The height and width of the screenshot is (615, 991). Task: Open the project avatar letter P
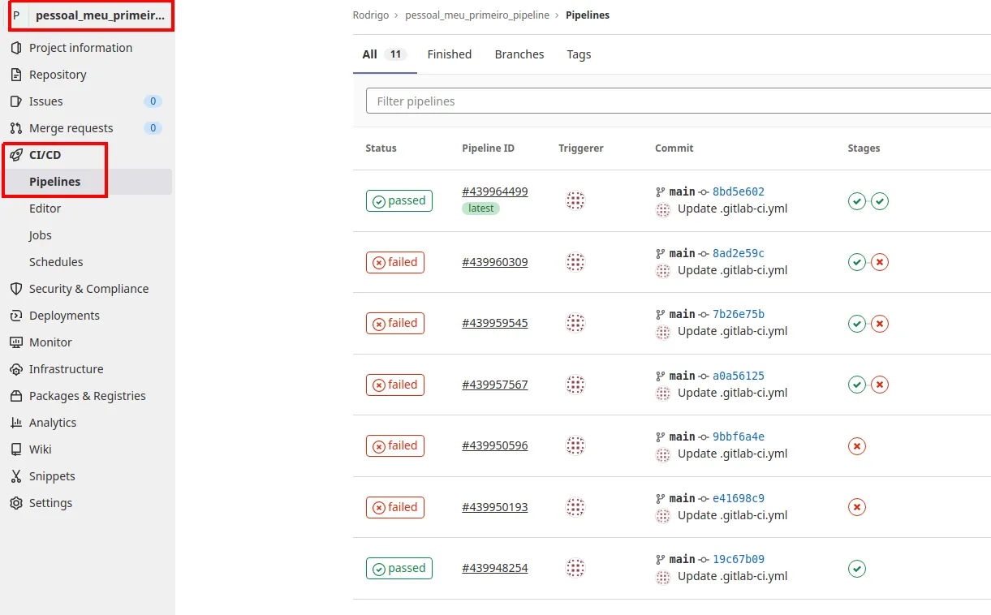tap(16, 15)
